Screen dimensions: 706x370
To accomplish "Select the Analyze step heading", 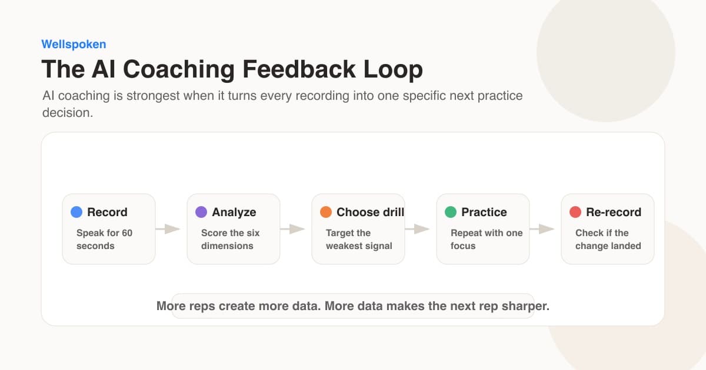I will (234, 212).
